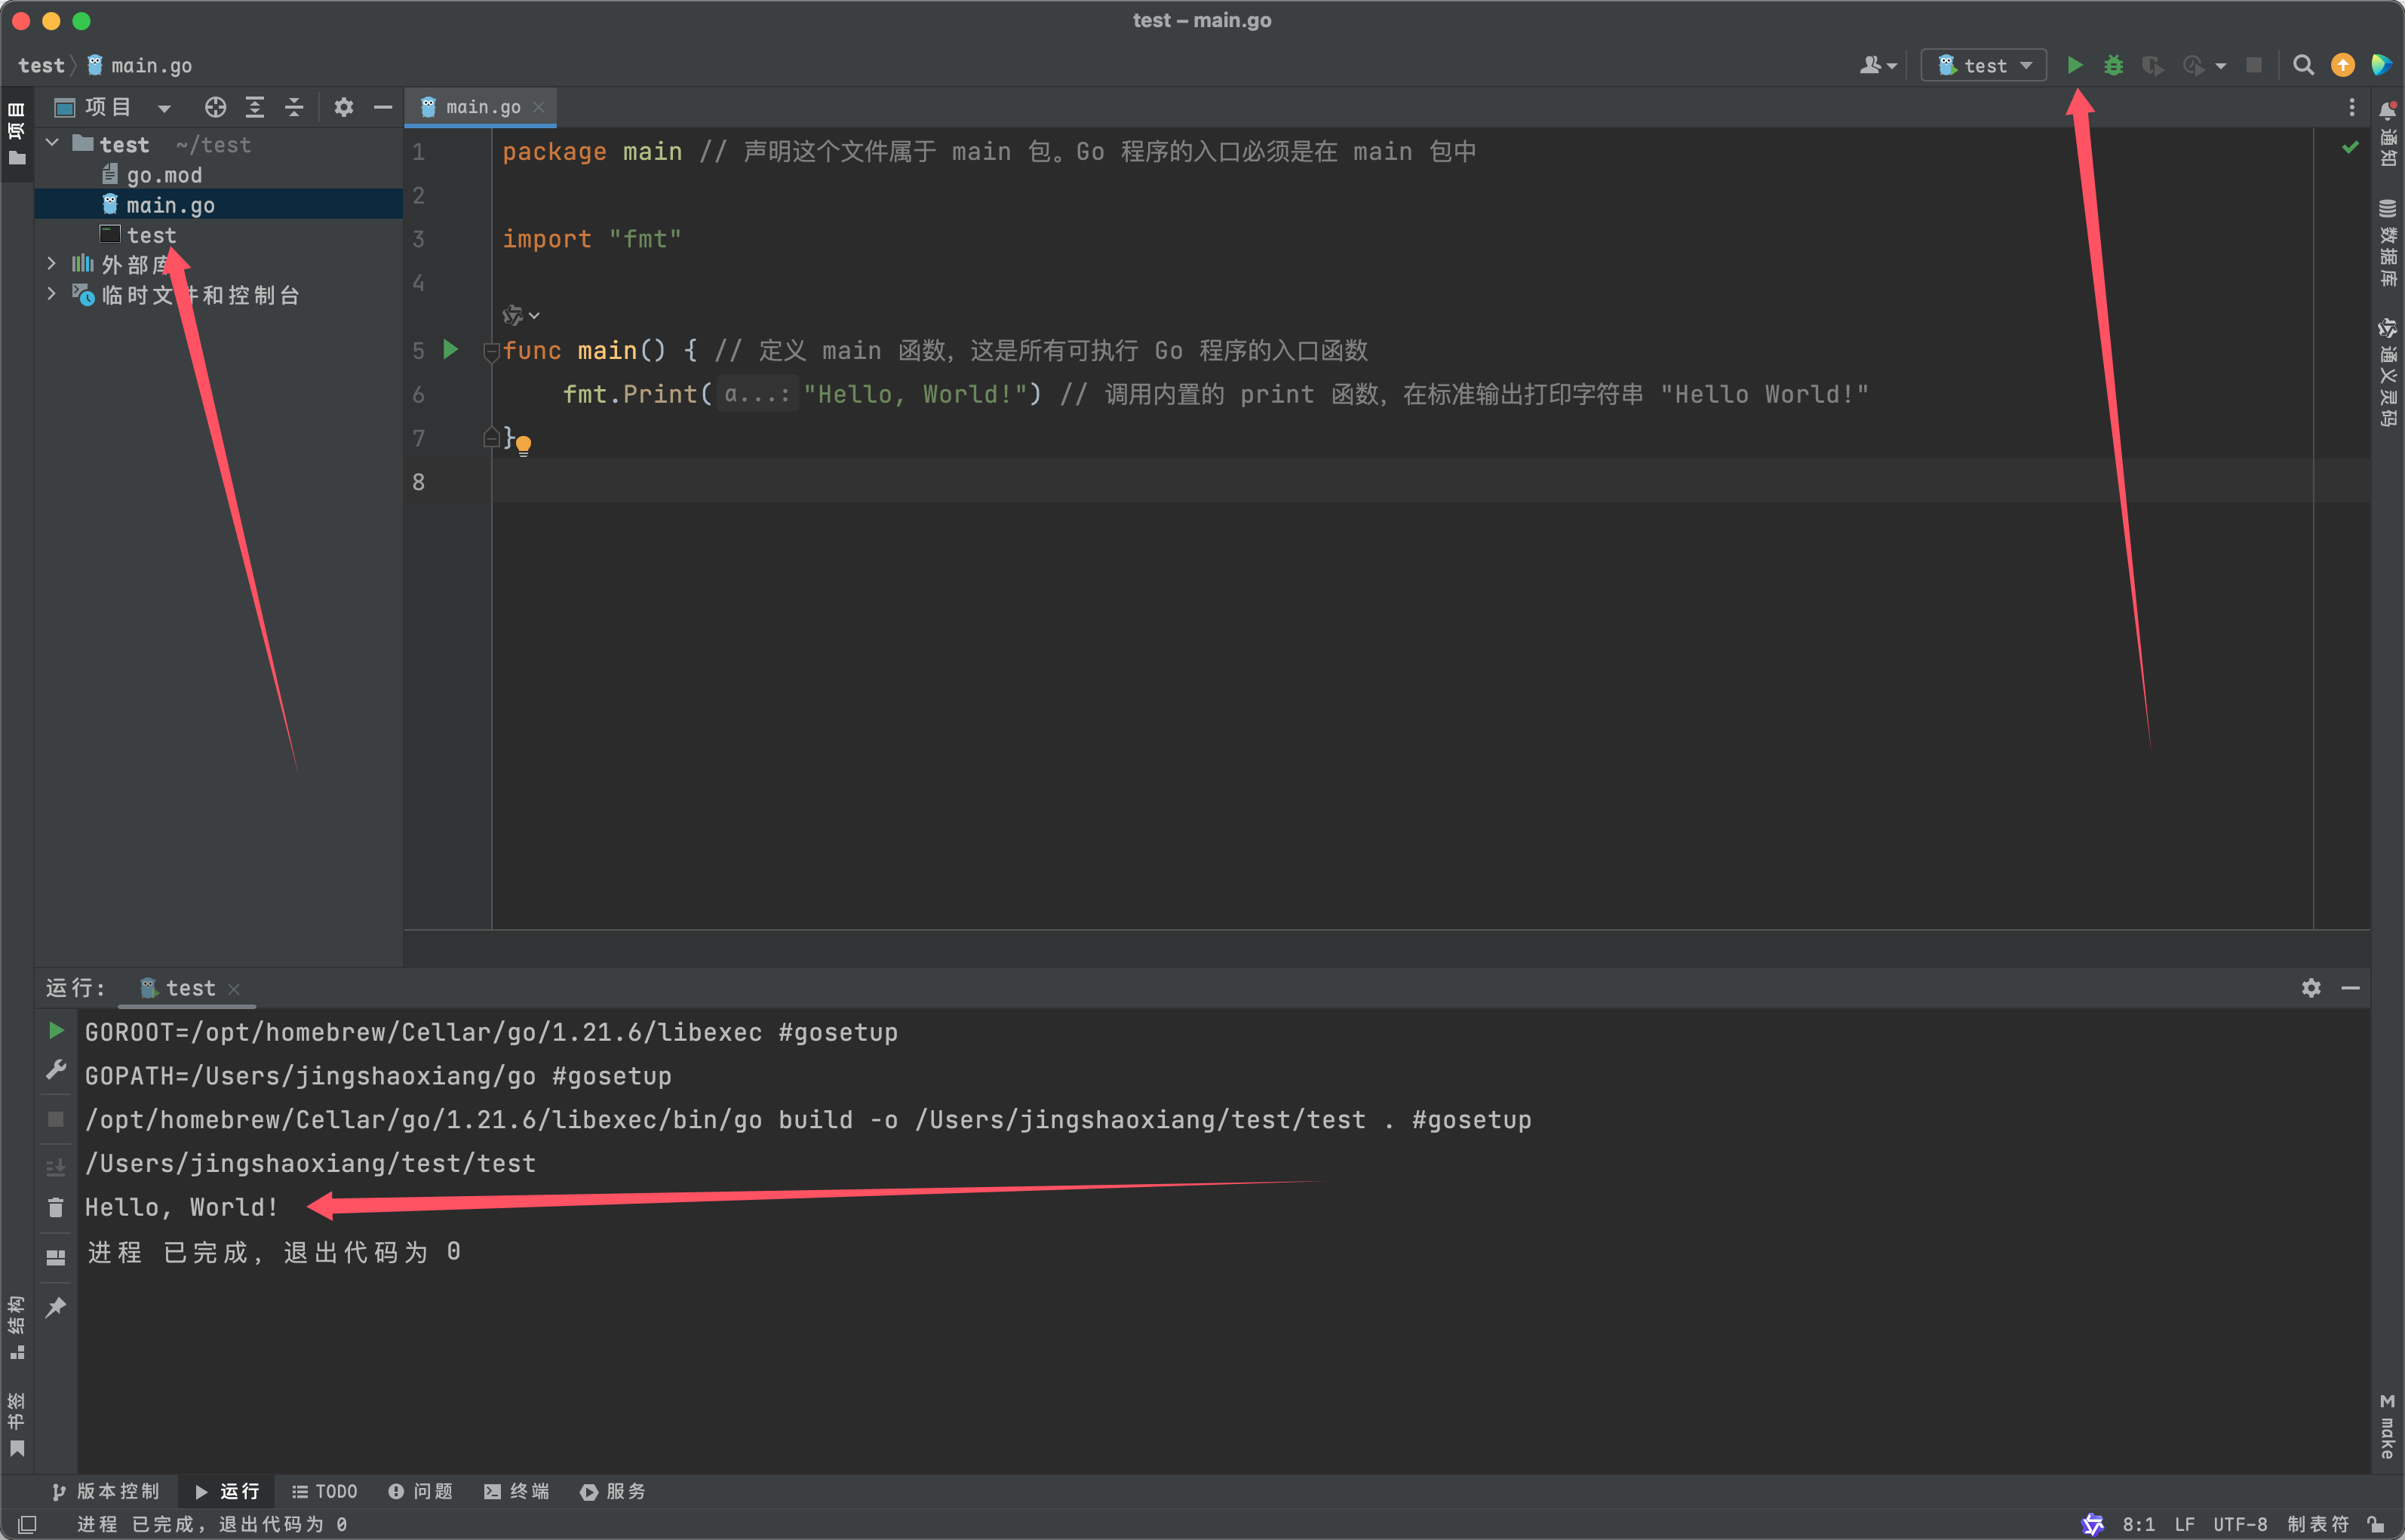Select the test binary file
The image size is (2405, 1540).
150,235
